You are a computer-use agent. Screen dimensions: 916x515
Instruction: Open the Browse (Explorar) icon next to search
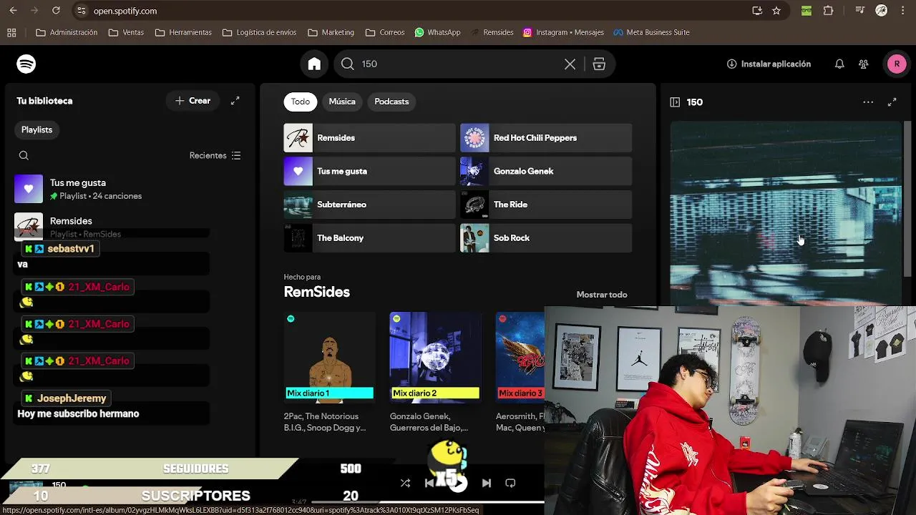click(599, 64)
